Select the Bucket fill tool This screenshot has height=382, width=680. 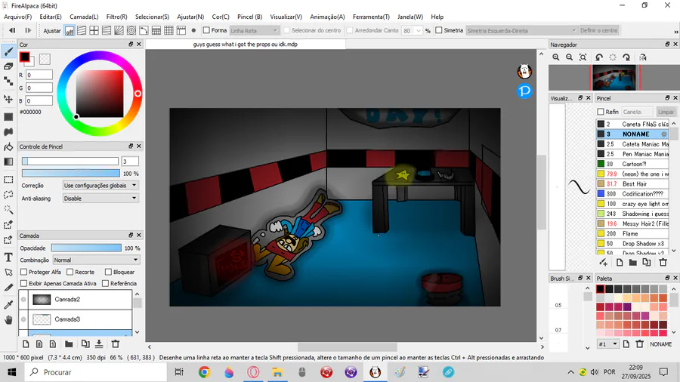coord(8,146)
